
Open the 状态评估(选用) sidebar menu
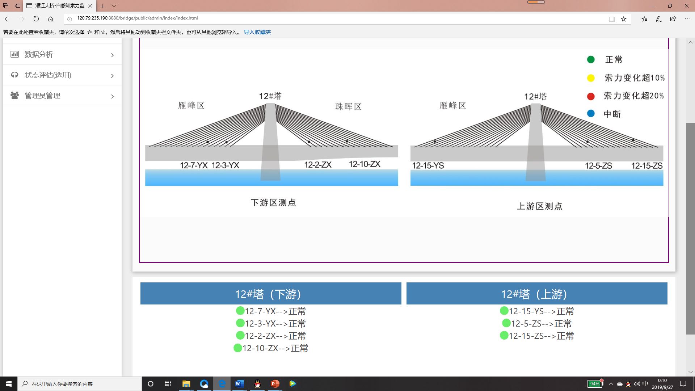62,75
